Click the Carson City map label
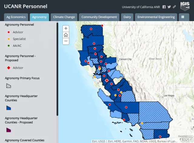 click(x=125, y=59)
